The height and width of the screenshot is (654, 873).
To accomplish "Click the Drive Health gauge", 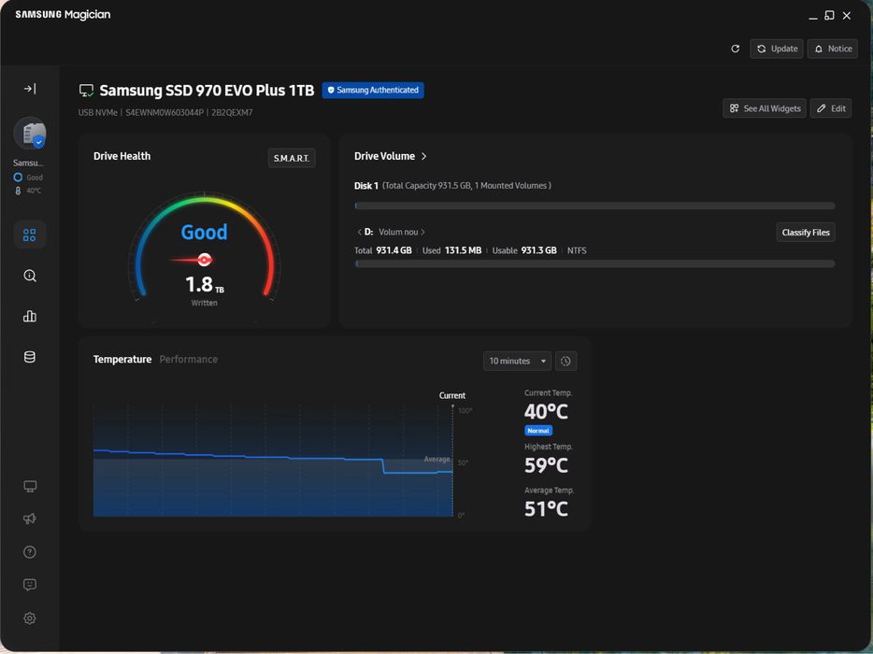I will click(205, 249).
